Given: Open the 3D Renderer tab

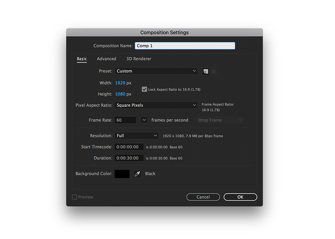Looking at the screenshot, I should [139, 59].
